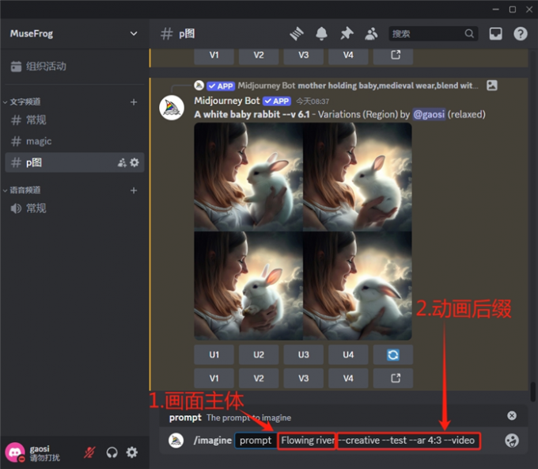Click the @gaosi mention

[429, 114]
